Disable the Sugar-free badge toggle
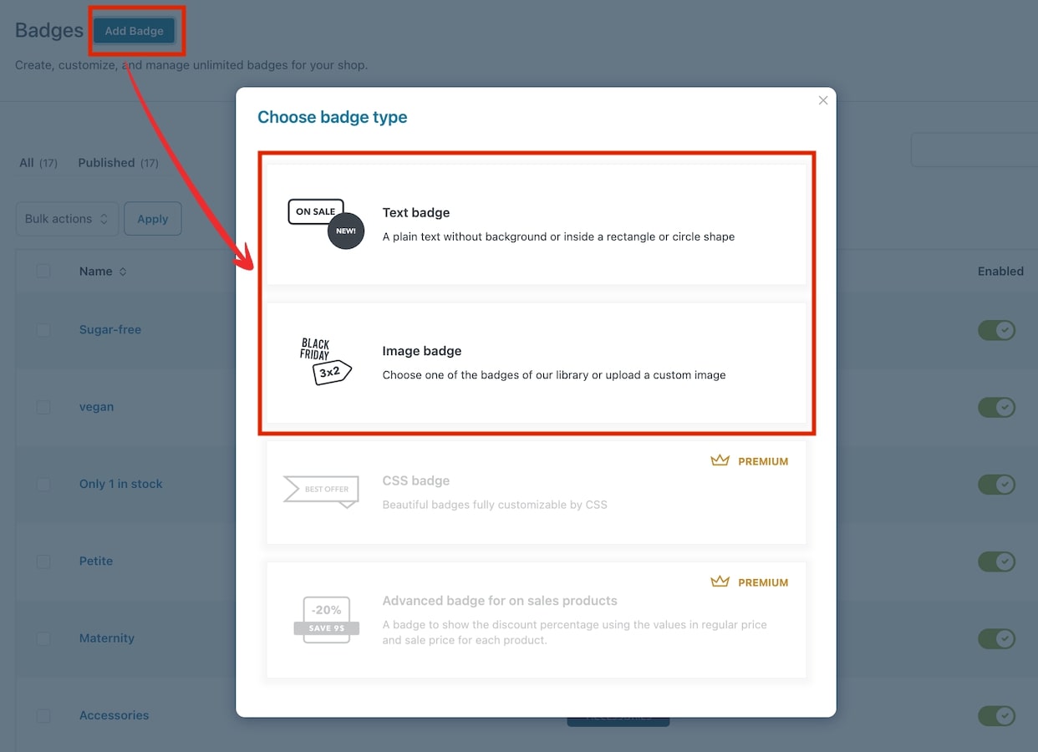Viewport: 1038px width, 752px height. 997,330
